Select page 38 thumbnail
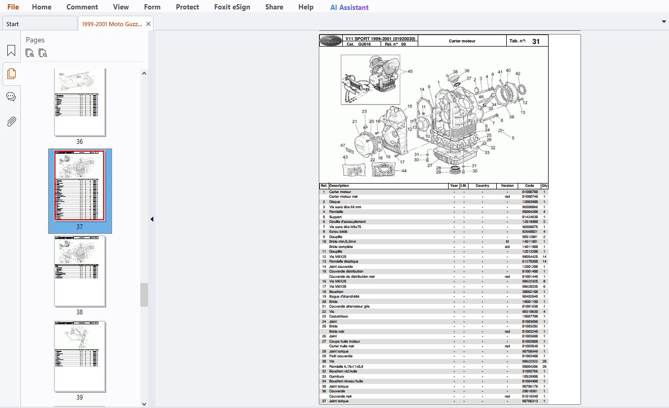The image size is (669, 408). click(80, 271)
